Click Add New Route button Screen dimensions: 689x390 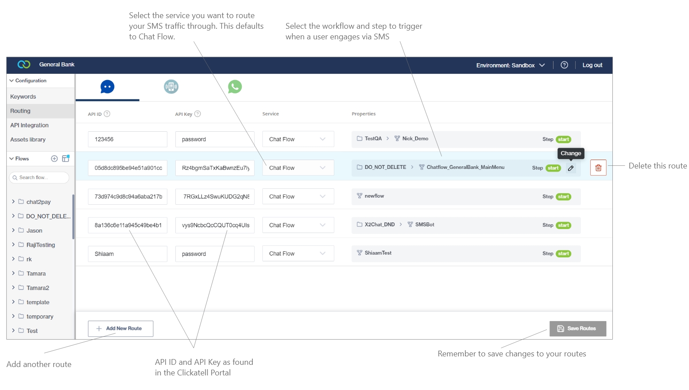(120, 329)
